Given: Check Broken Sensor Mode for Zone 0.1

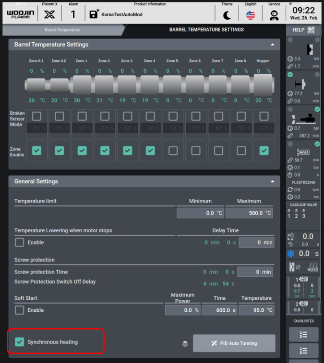Looking at the screenshot, I should click(36, 116).
